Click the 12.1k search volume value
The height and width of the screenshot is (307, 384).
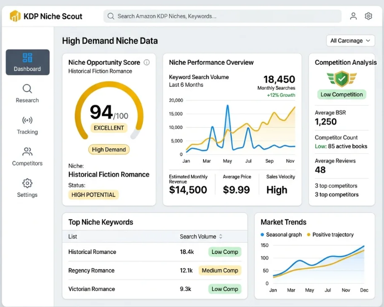[186, 270]
